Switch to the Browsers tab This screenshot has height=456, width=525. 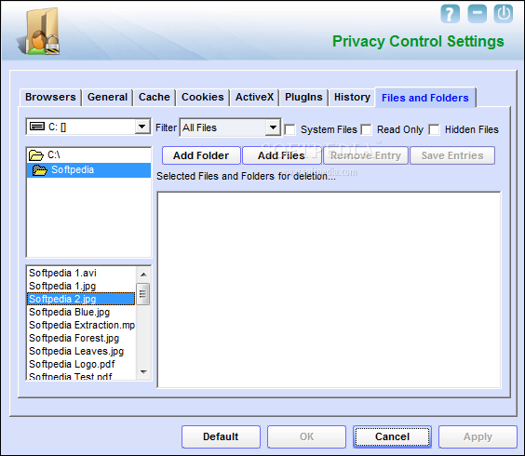[50, 97]
